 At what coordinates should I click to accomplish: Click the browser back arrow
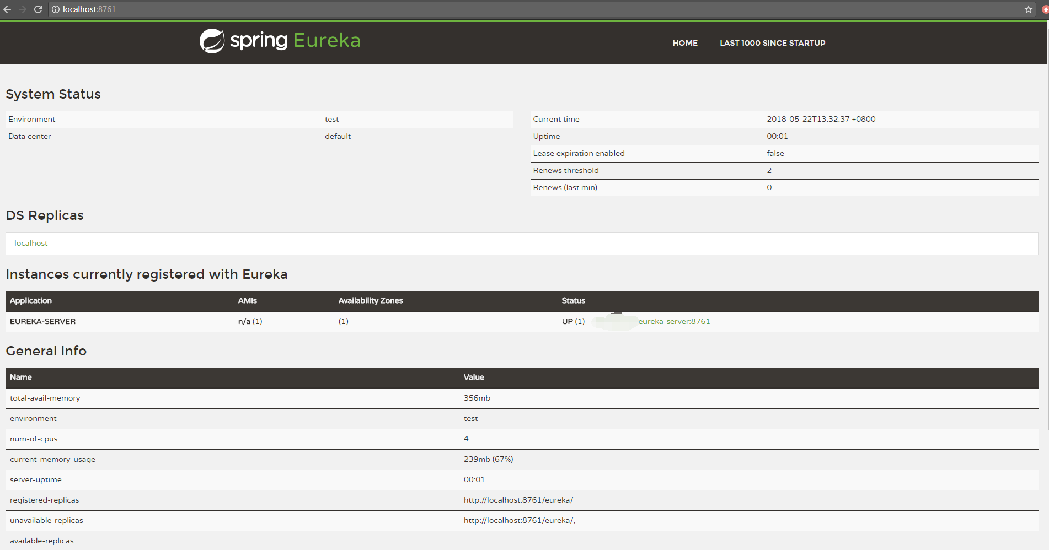(7, 9)
